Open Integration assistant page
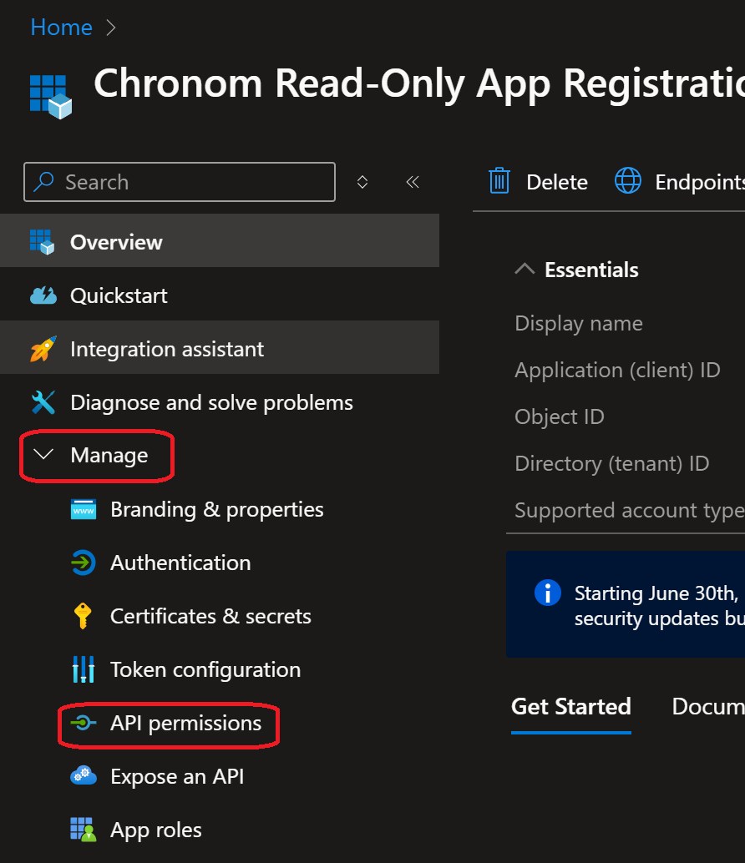This screenshot has width=745, height=863. click(x=220, y=348)
